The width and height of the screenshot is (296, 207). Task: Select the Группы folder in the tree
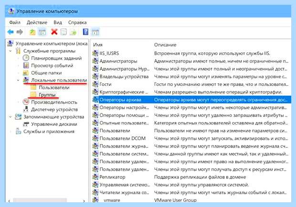click(x=47, y=94)
